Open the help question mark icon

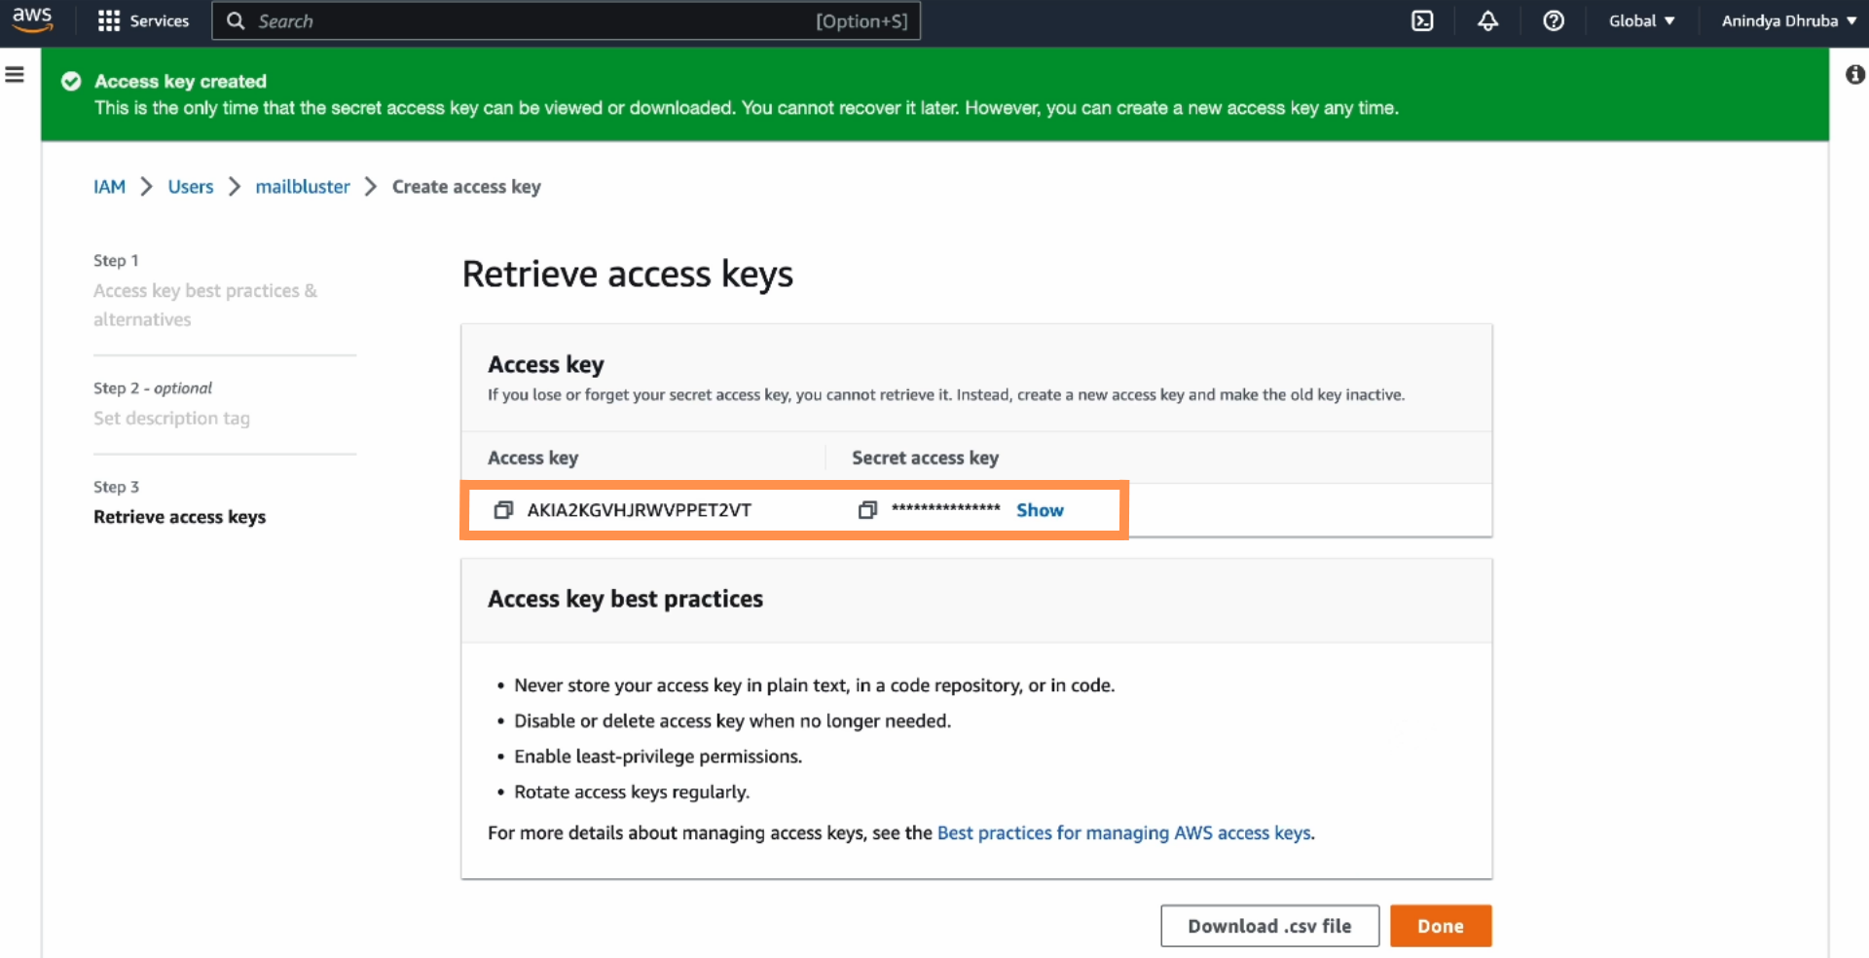[1554, 20]
